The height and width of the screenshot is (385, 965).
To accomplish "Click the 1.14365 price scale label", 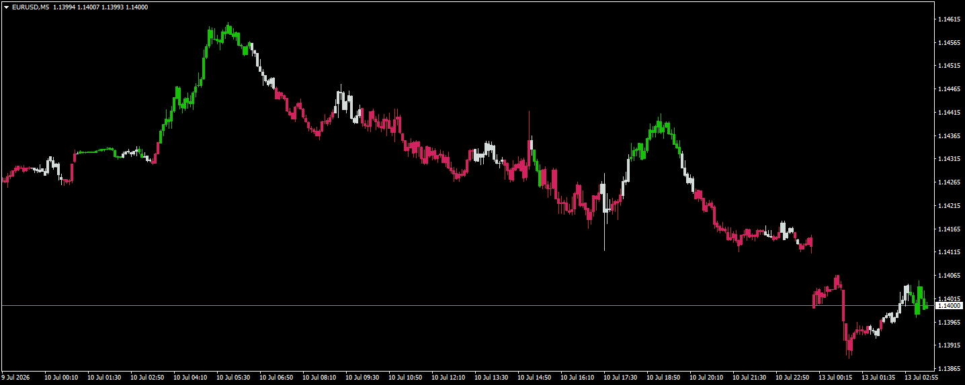I will point(948,136).
